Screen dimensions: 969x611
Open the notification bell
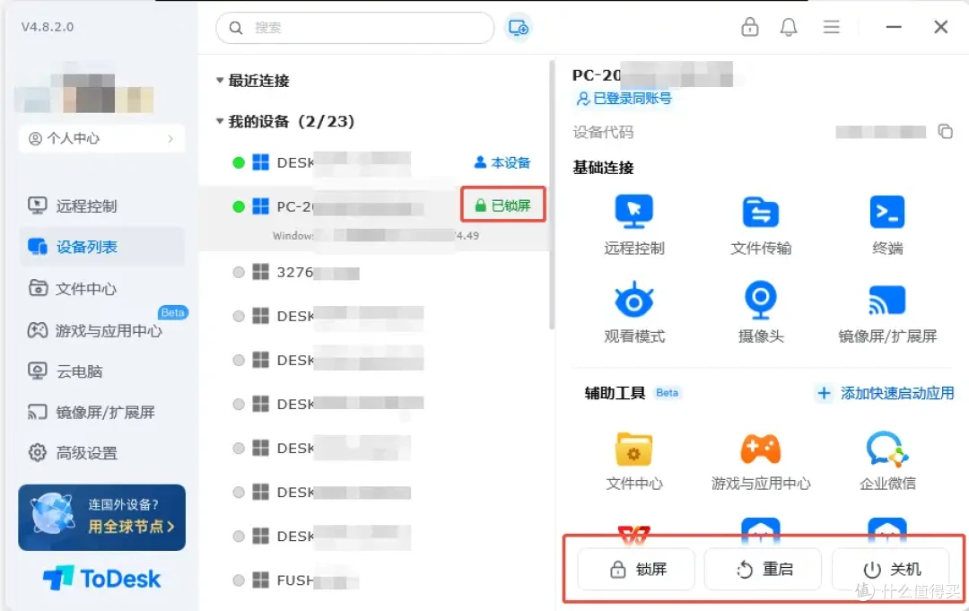[789, 27]
